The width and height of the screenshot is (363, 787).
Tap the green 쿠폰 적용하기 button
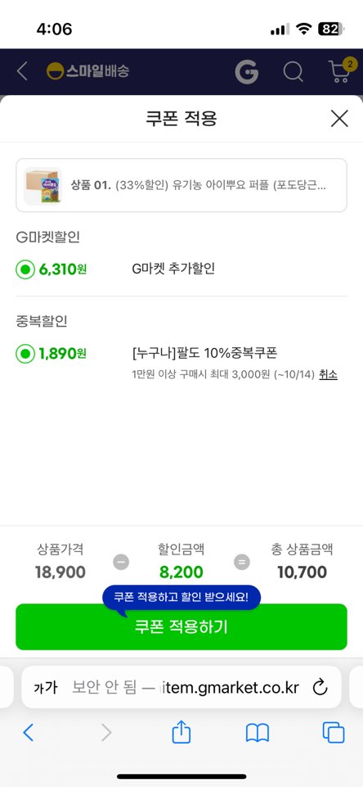181,626
